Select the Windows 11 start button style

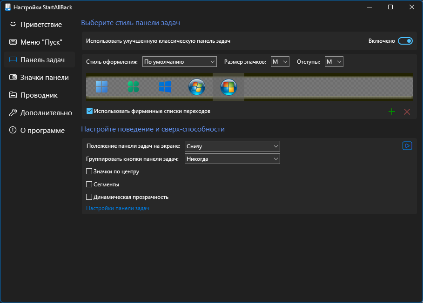[x=102, y=87]
